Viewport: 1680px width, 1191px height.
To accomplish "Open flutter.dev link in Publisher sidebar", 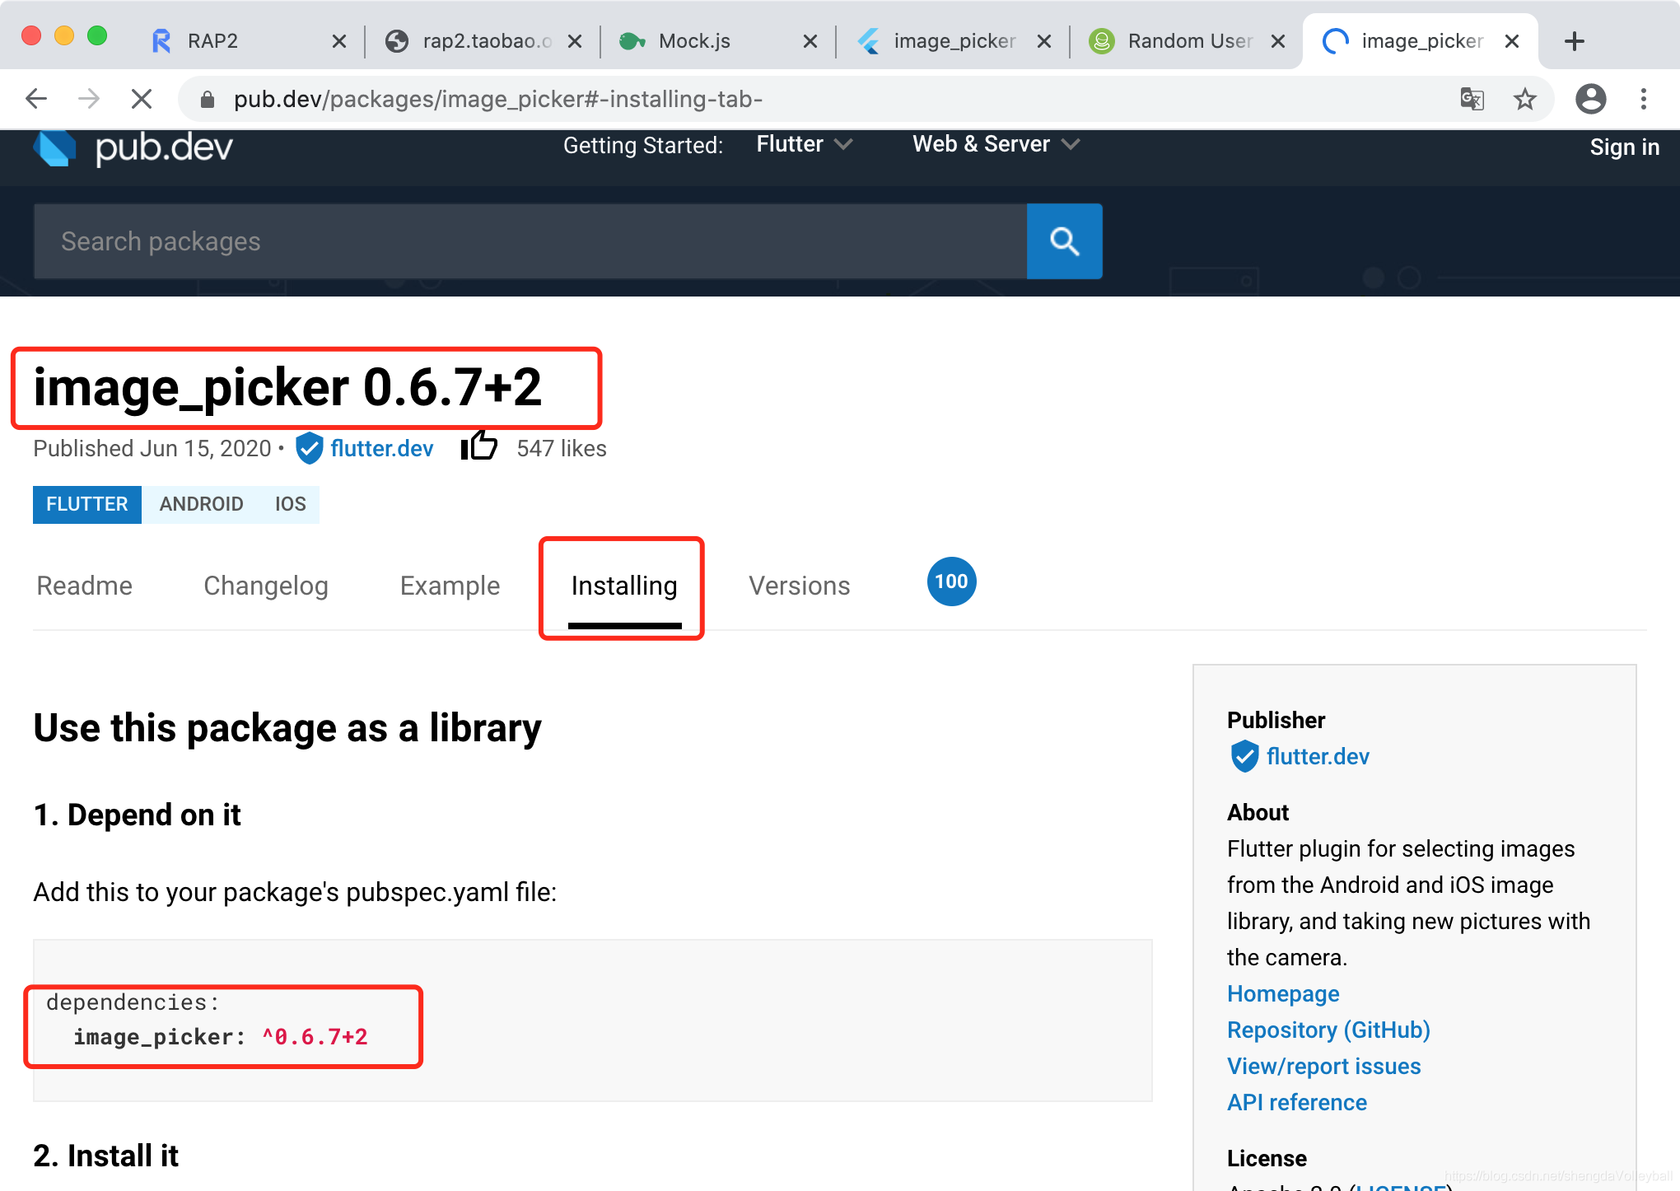I will click(x=1318, y=756).
